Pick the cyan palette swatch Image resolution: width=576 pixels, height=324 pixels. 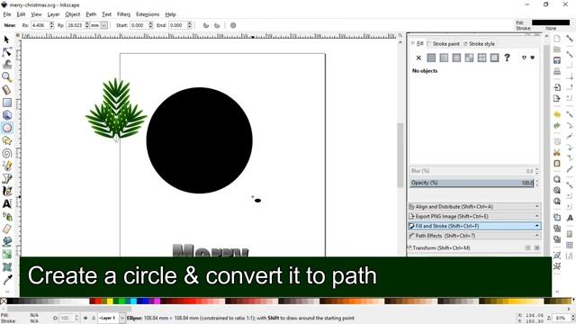point(134,301)
